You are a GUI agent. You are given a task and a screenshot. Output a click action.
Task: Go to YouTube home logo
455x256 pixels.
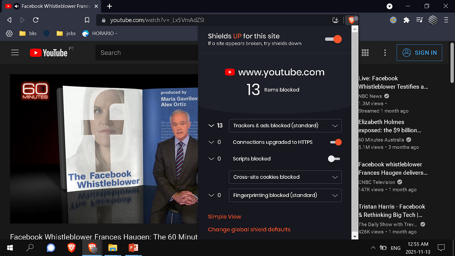(x=49, y=53)
